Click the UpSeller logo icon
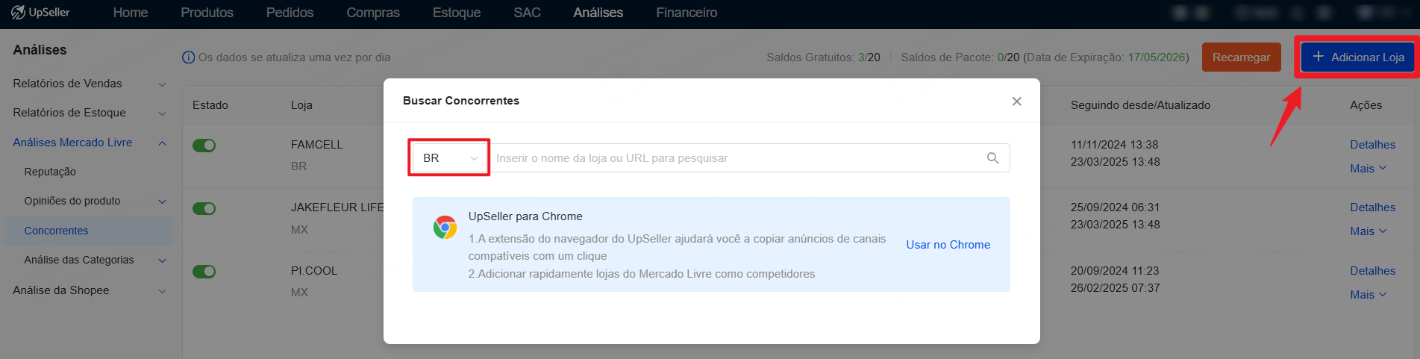1420x359 pixels. pos(18,13)
